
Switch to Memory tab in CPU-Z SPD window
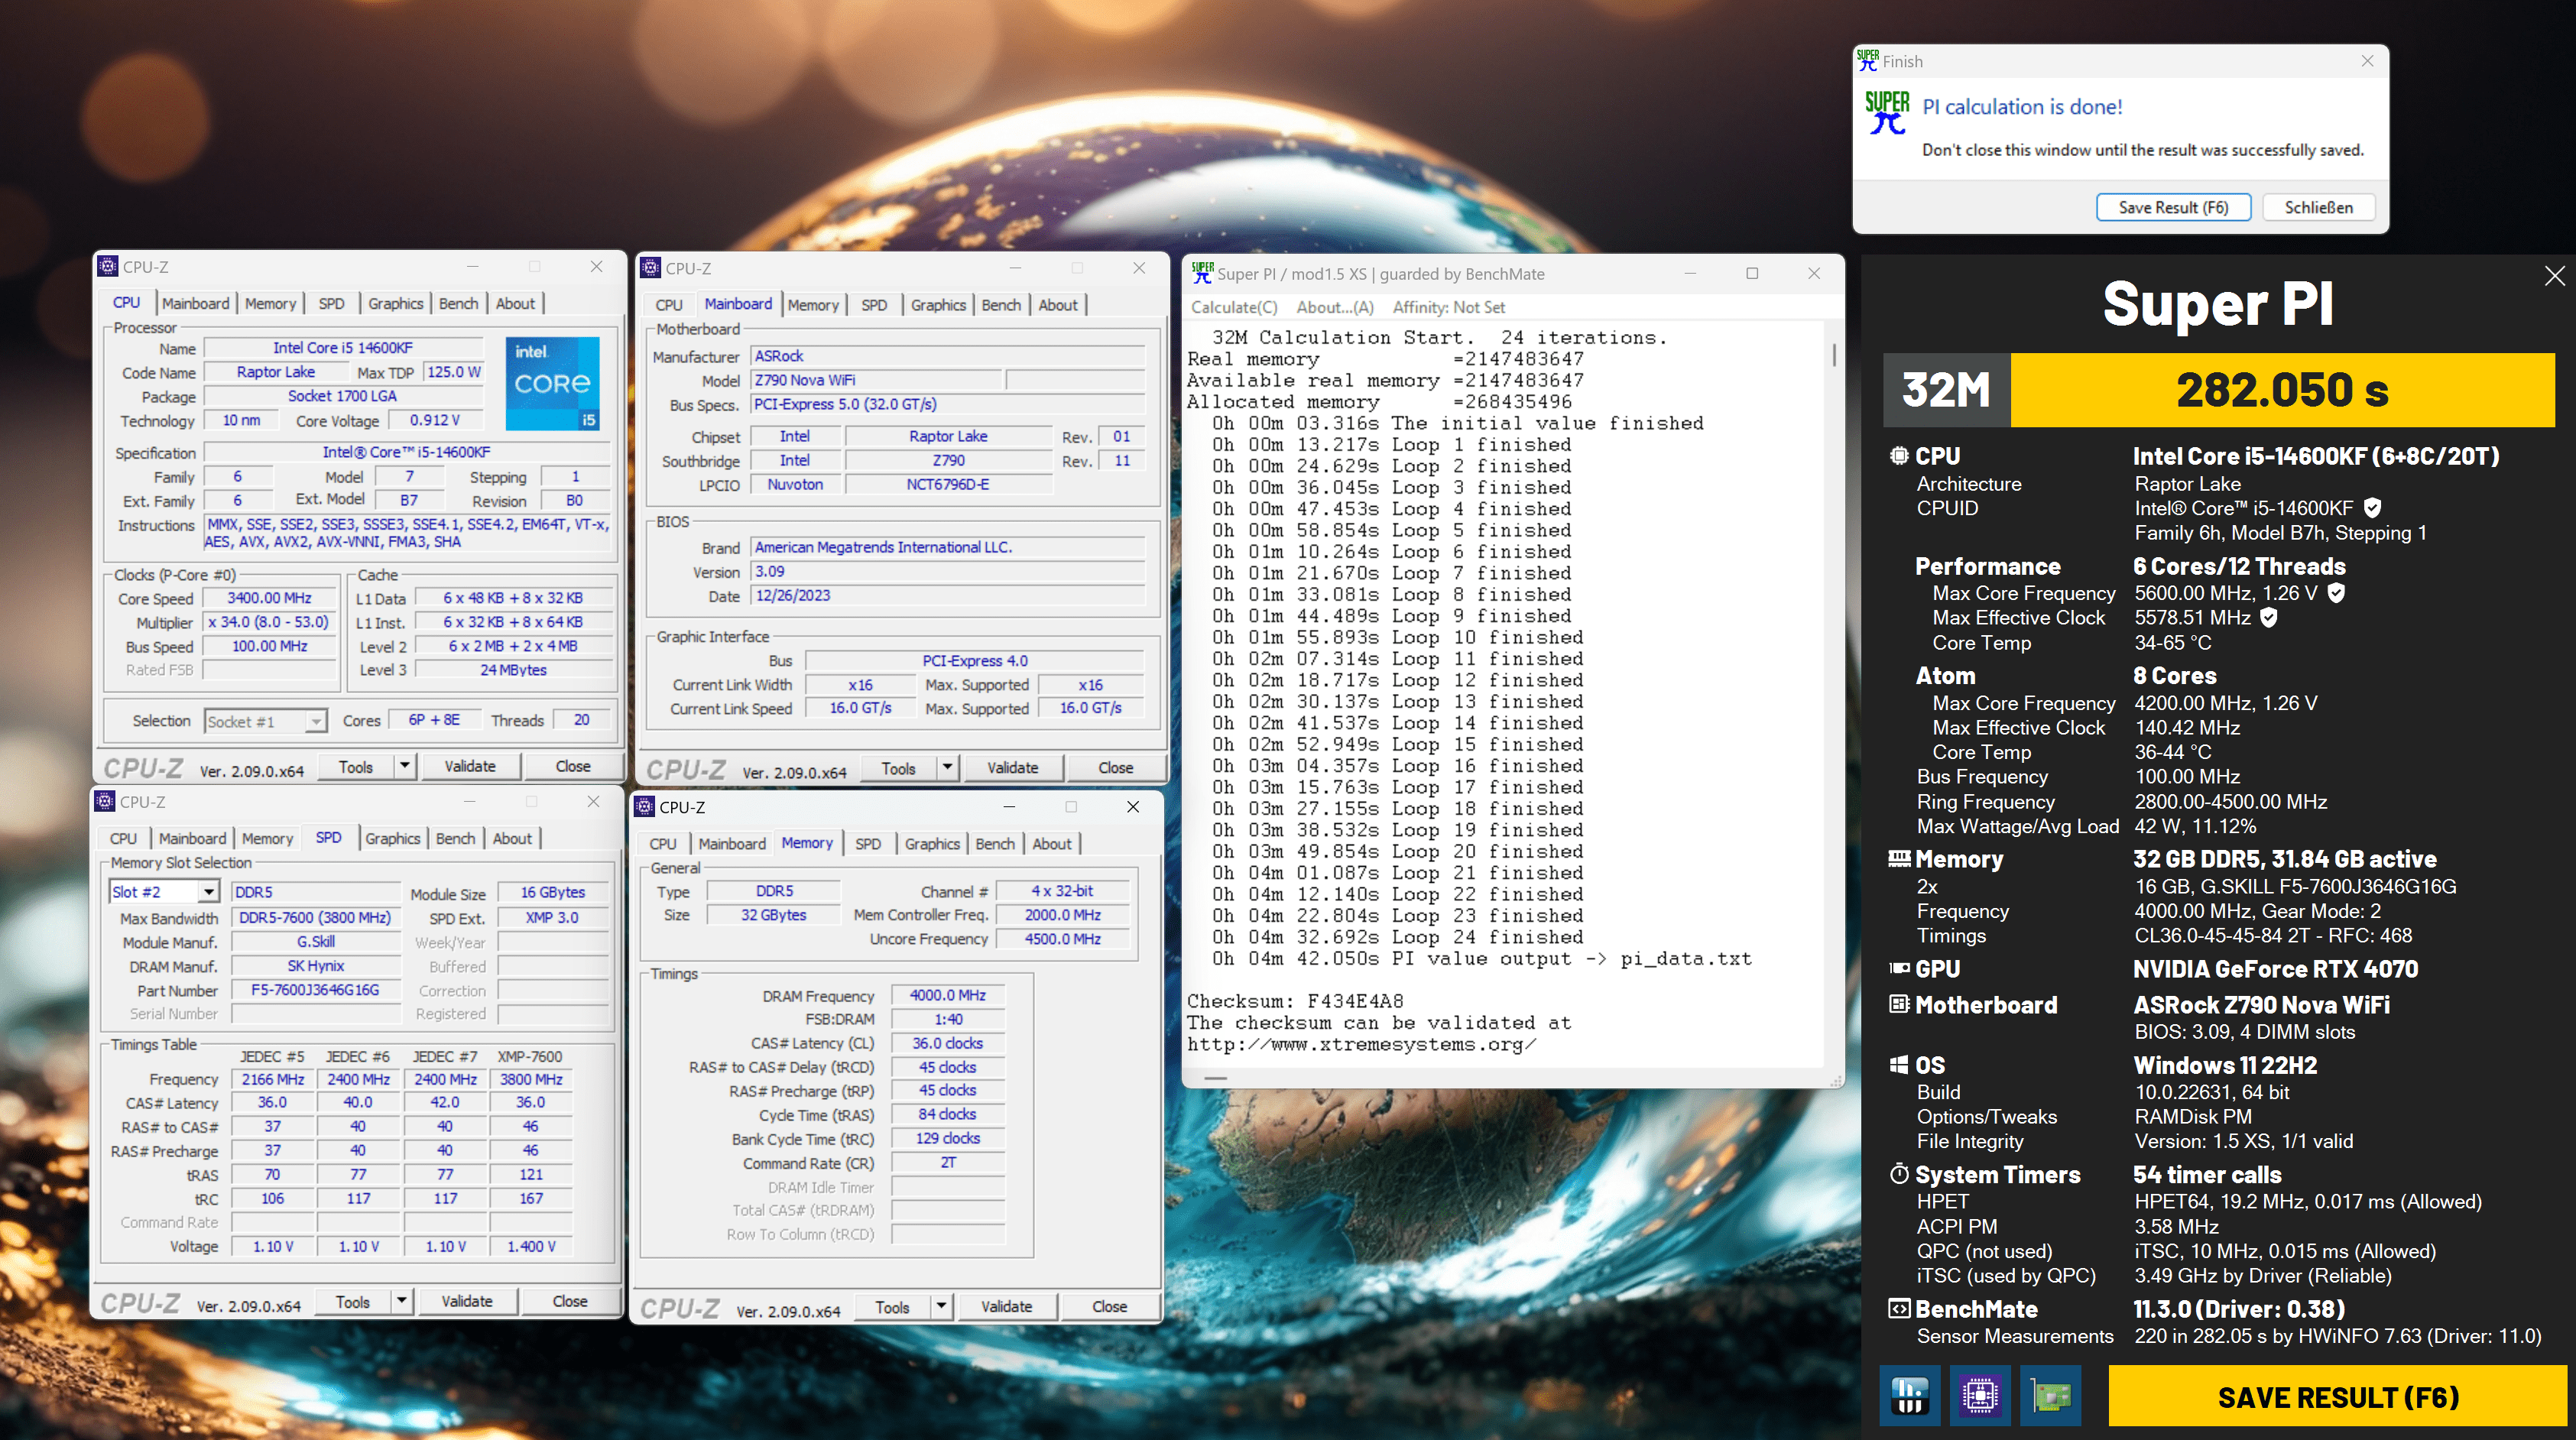(x=267, y=838)
